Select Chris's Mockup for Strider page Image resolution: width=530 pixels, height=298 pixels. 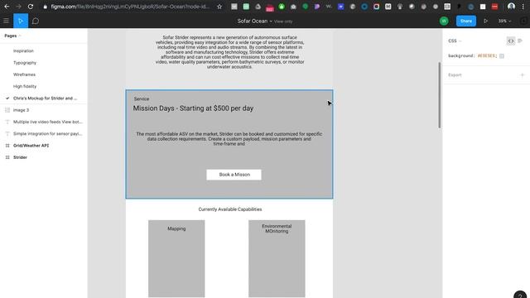point(44,99)
